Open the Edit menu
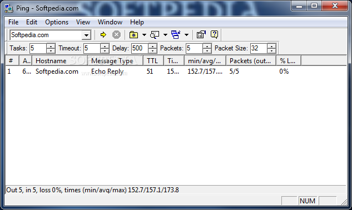 tap(32, 22)
